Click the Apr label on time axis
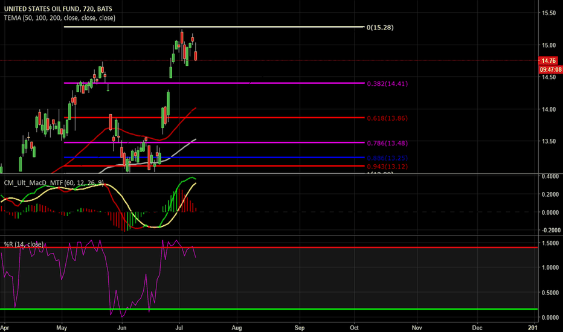Screen dimensions: 563x332 point(4,328)
